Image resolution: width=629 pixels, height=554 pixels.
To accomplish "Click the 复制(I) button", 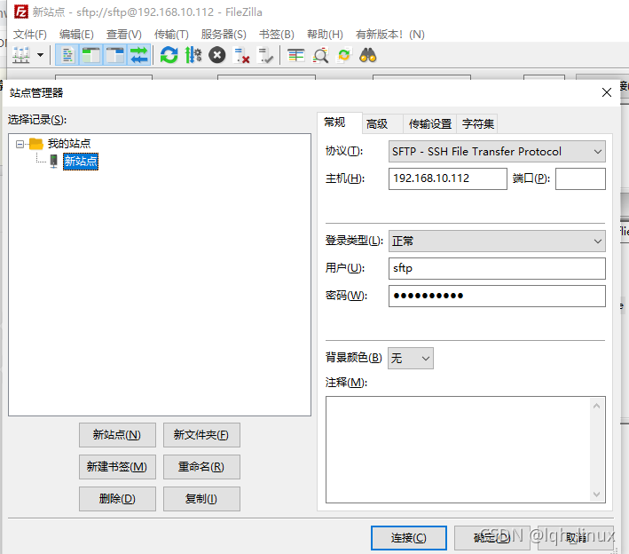I will pos(201,499).
